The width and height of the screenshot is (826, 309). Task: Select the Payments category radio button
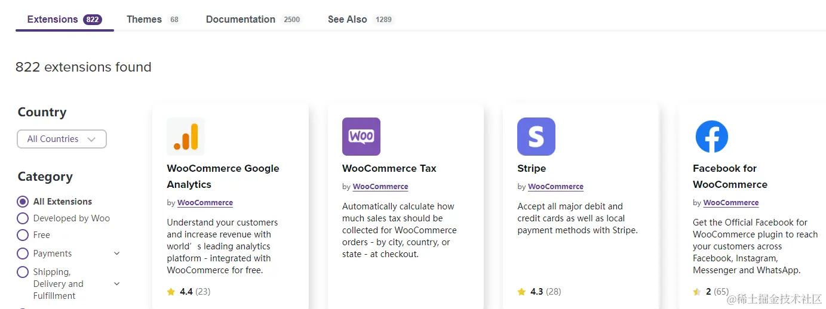pos(23,254)
